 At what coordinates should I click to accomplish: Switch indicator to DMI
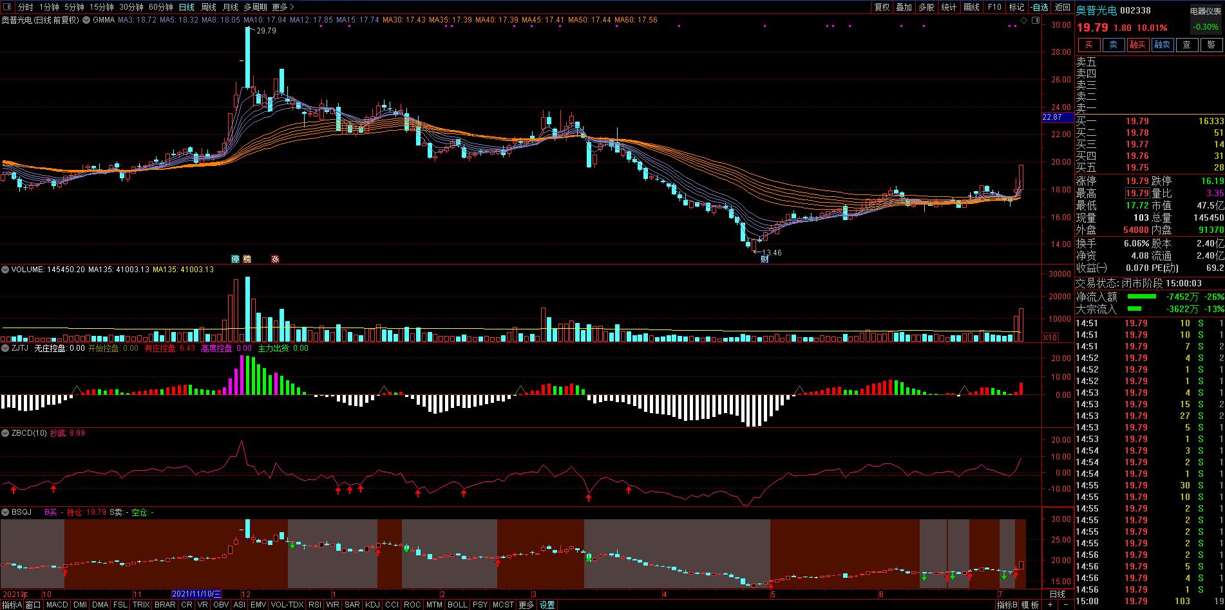pyautogui.click(x=80, y=605)
